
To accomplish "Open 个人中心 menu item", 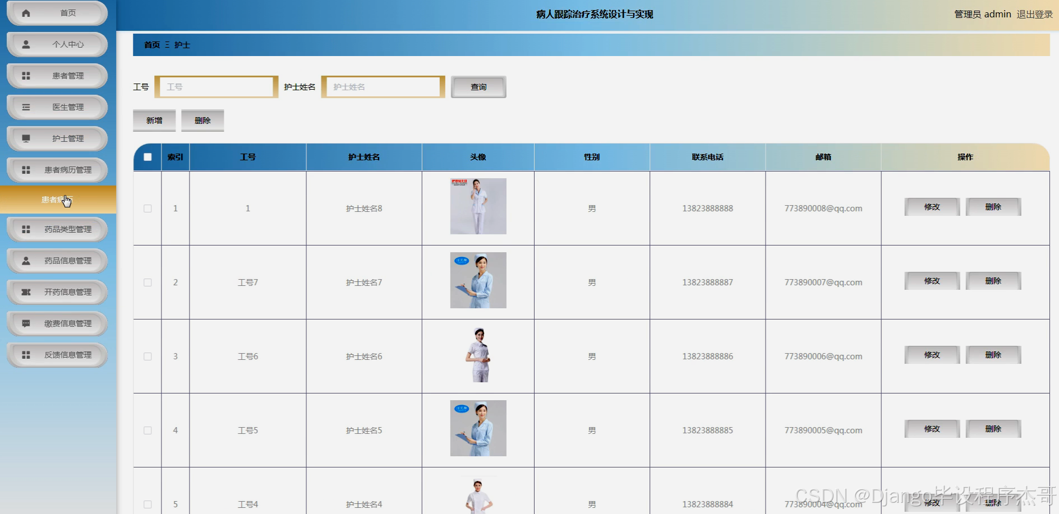I will (x=57, y=44).
